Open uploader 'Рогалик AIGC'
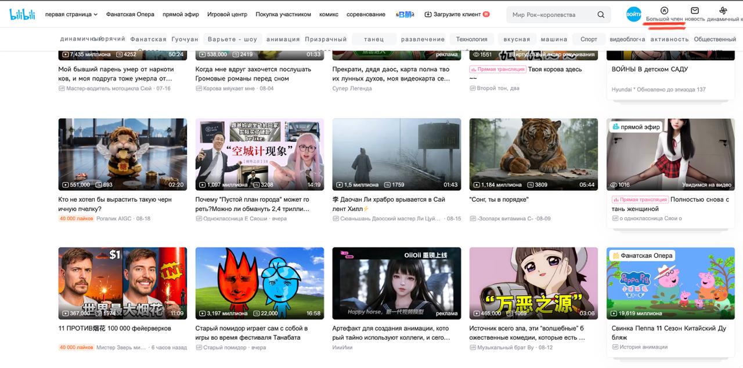 click(x=114, y=218)
